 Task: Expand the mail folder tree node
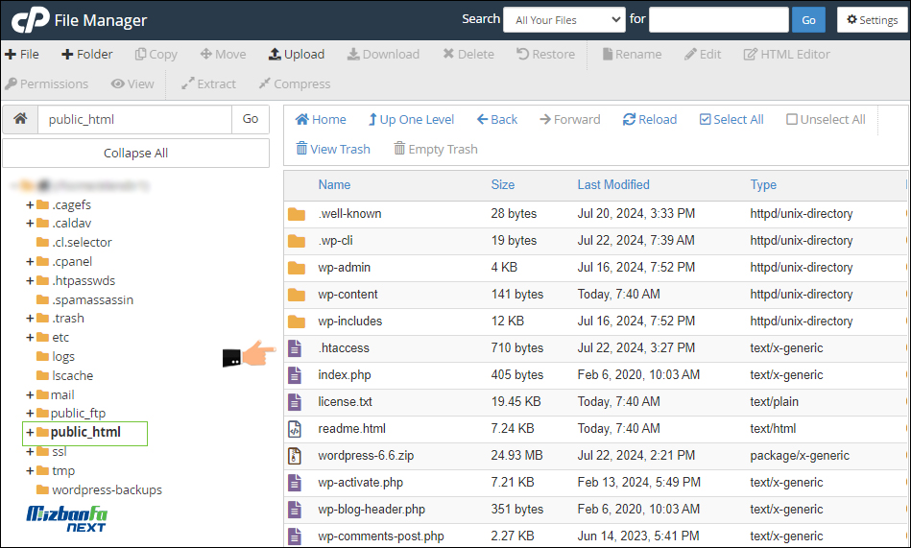pos(30,395)
